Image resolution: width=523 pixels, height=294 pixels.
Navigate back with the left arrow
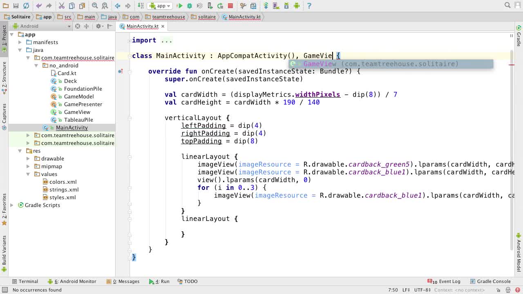click(118, 6)
